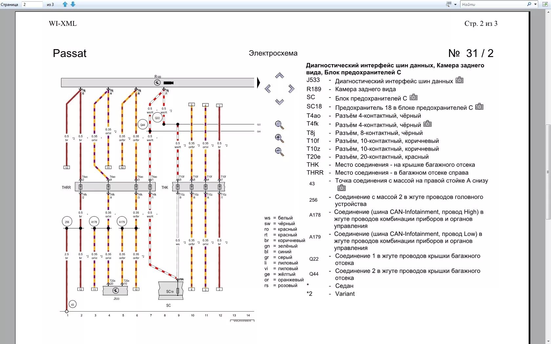
Task: Click the Найти search field
Action: [x=494, y=4]
